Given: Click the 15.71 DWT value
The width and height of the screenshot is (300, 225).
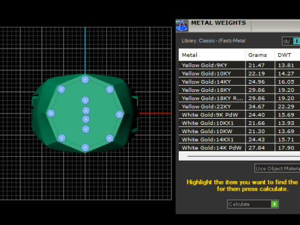Looking at the screenshot, I should tap(286, 139).
